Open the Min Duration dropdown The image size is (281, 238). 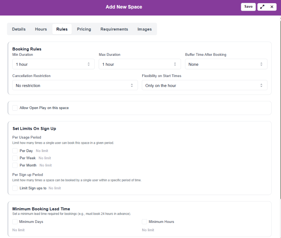tap(53, 64)
